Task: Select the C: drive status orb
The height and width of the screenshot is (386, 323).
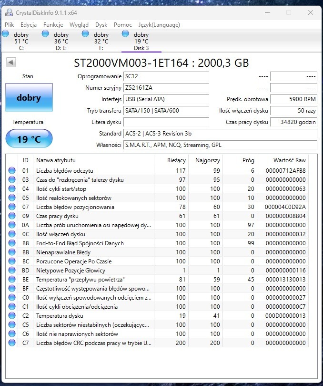Action: (x=5, y=33)
